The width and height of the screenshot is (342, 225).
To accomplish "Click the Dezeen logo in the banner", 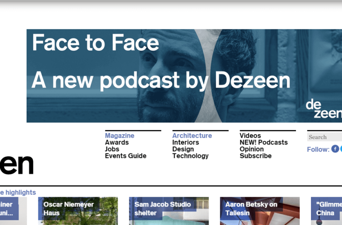I will [324, 109].
